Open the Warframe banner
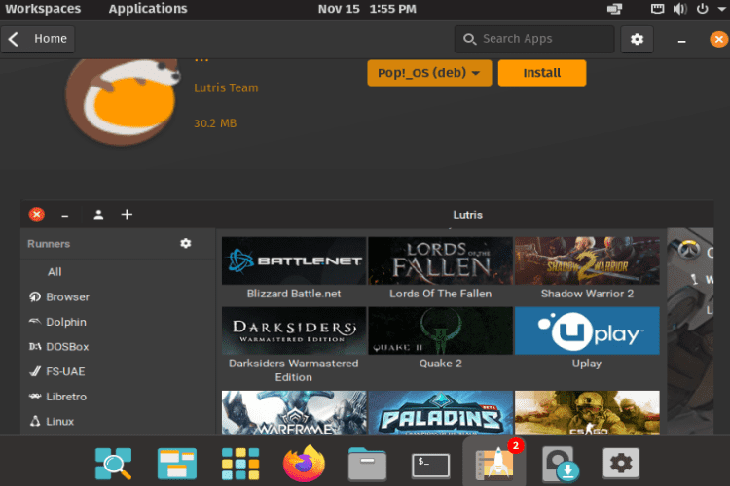Viewport: 730px width, 486px height. click(294, 413)
